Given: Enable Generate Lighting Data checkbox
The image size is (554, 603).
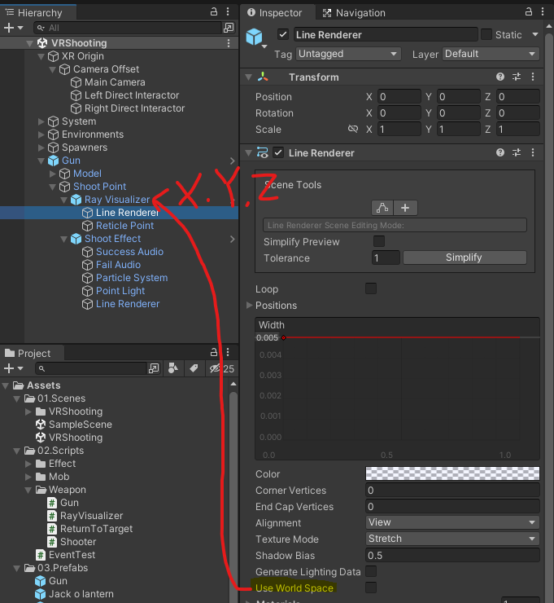Looking at the screenshot, I should (x=371, y=571).
